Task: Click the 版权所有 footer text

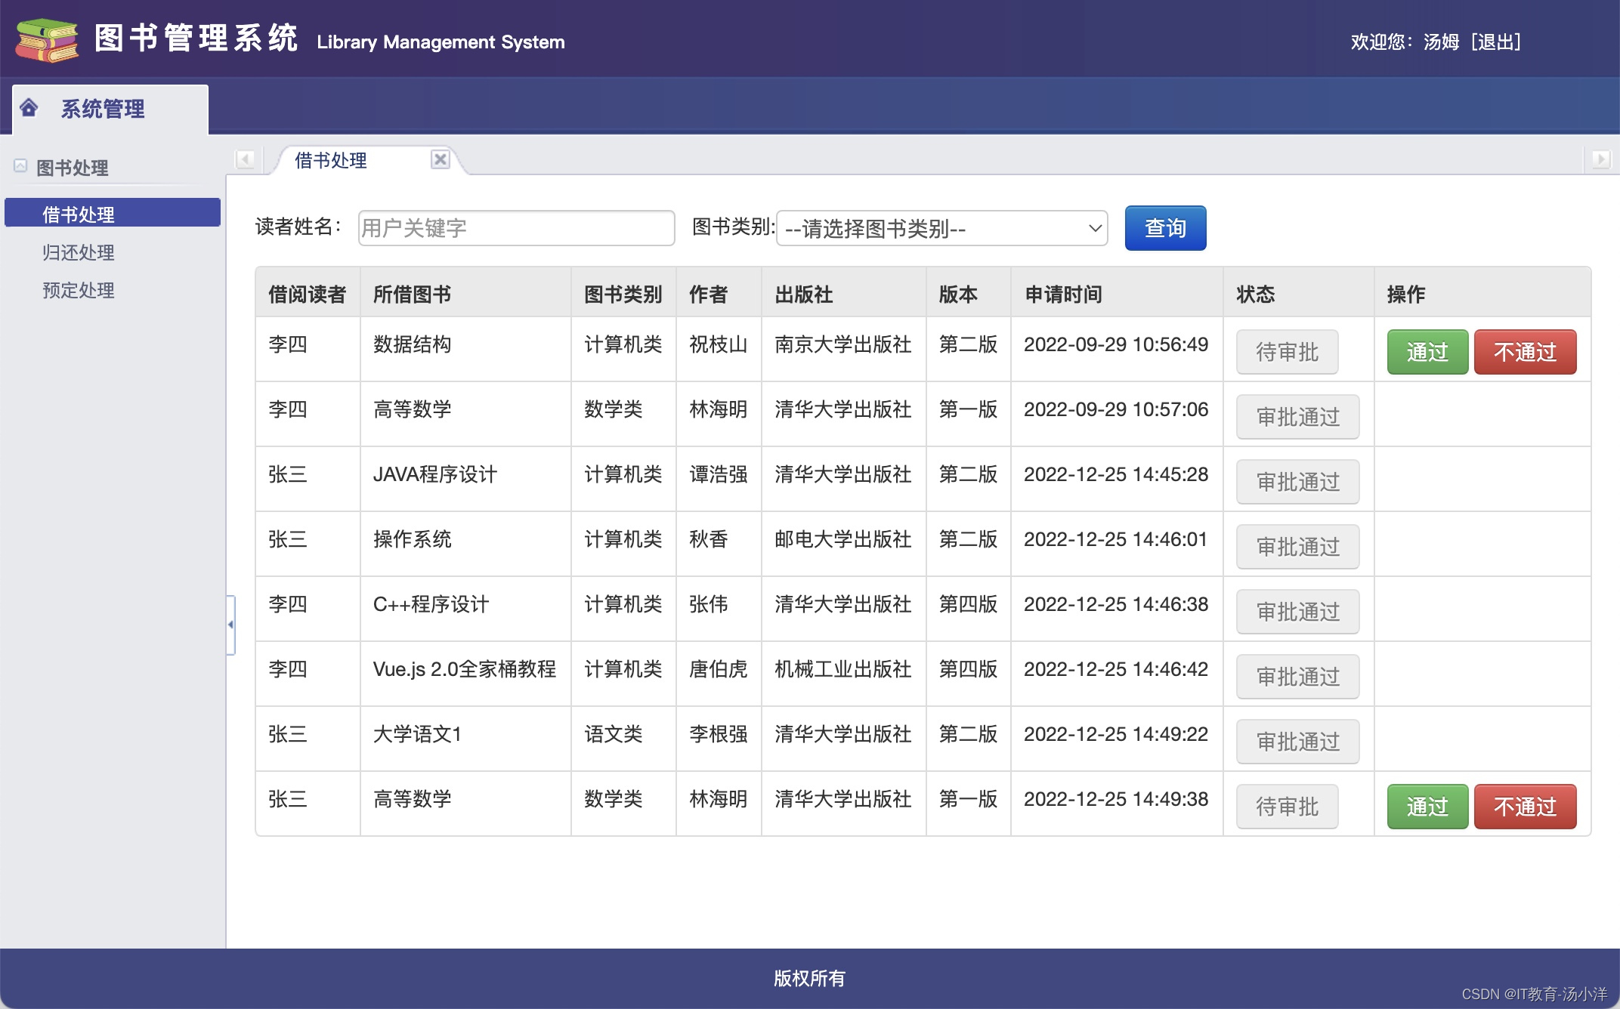Action: pos(809,978)
